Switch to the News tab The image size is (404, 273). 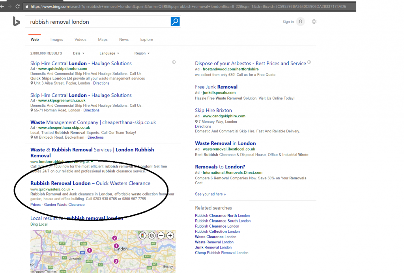pyautogui.click(x=123, y=40)
